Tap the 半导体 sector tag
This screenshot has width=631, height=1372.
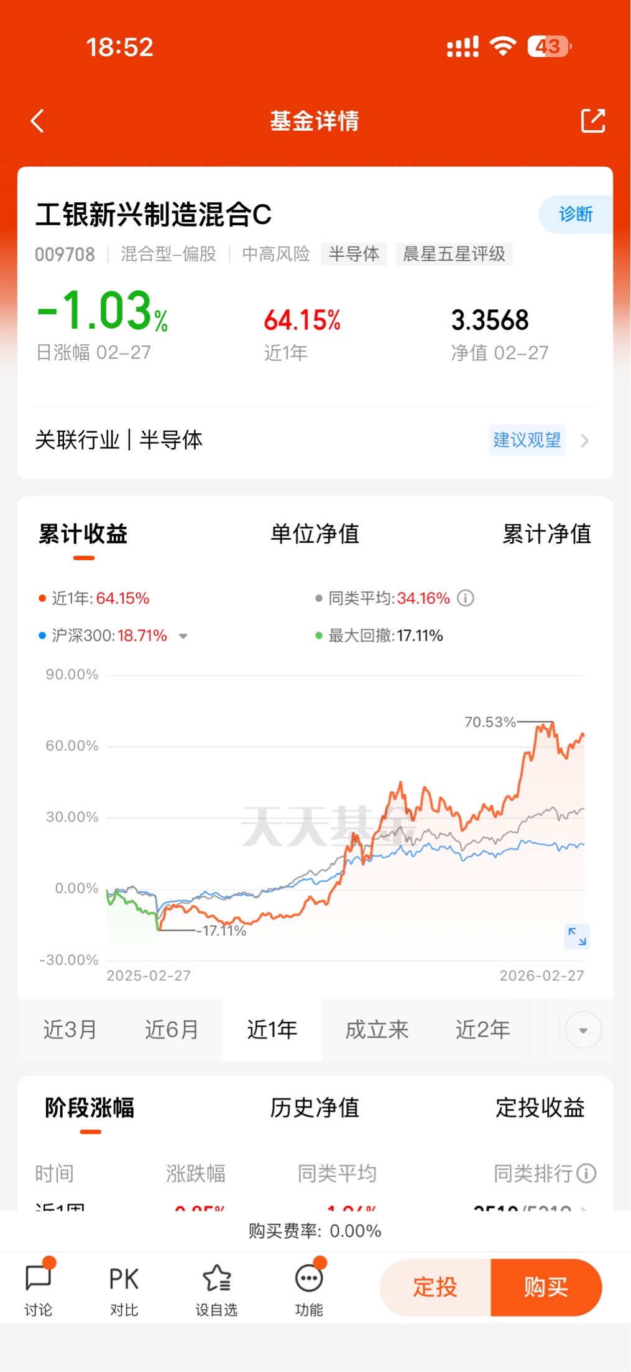pyautogui.click(x=354, y=254)
